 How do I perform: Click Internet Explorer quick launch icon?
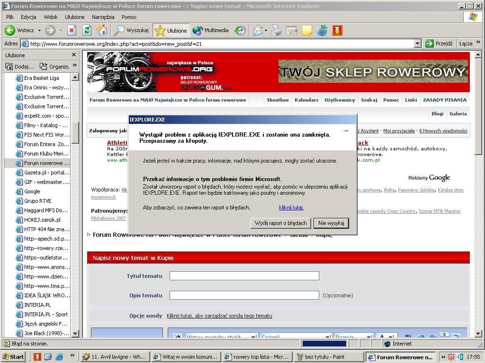pyautogui.click(x=59, y=357)
